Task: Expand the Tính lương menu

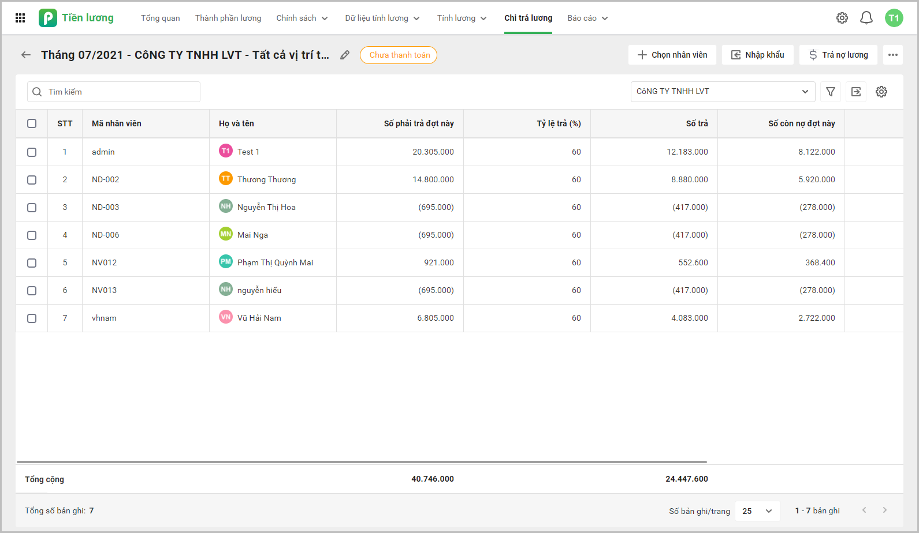Action: coord(462,18)
